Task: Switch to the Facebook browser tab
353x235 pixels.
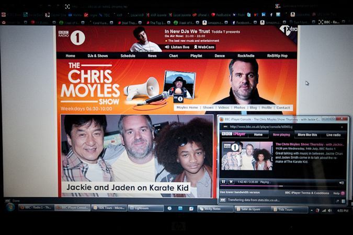Action: (x=244, y=22)
